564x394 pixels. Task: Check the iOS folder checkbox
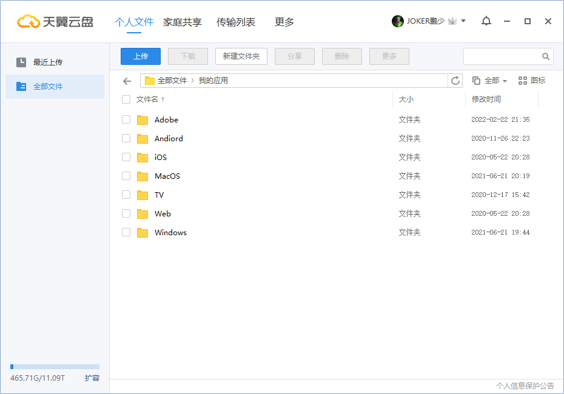point(126,157)
